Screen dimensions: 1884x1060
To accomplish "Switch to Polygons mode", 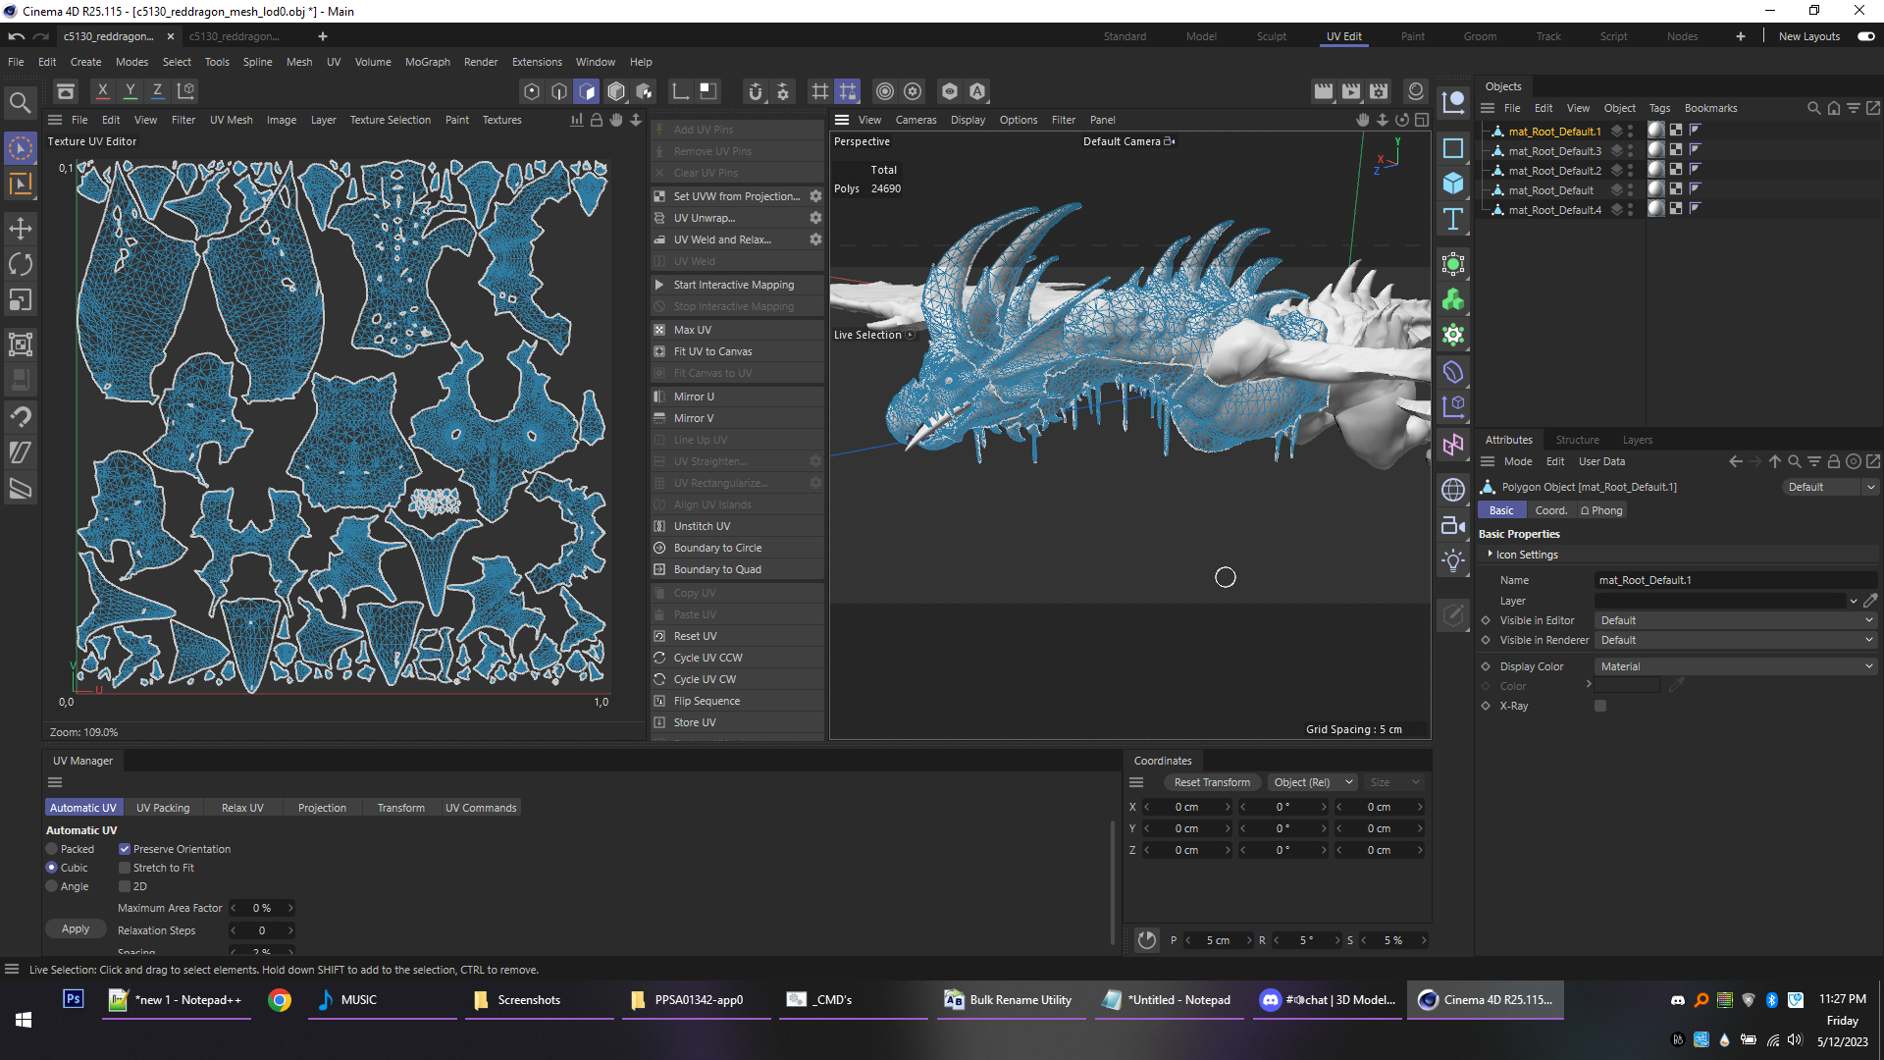I will pyautogui.click(x=587, y=91).
